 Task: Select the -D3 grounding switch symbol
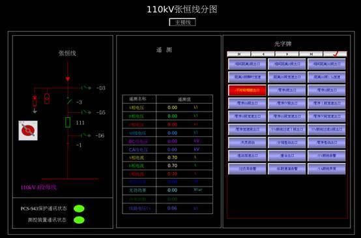(85, 88)
